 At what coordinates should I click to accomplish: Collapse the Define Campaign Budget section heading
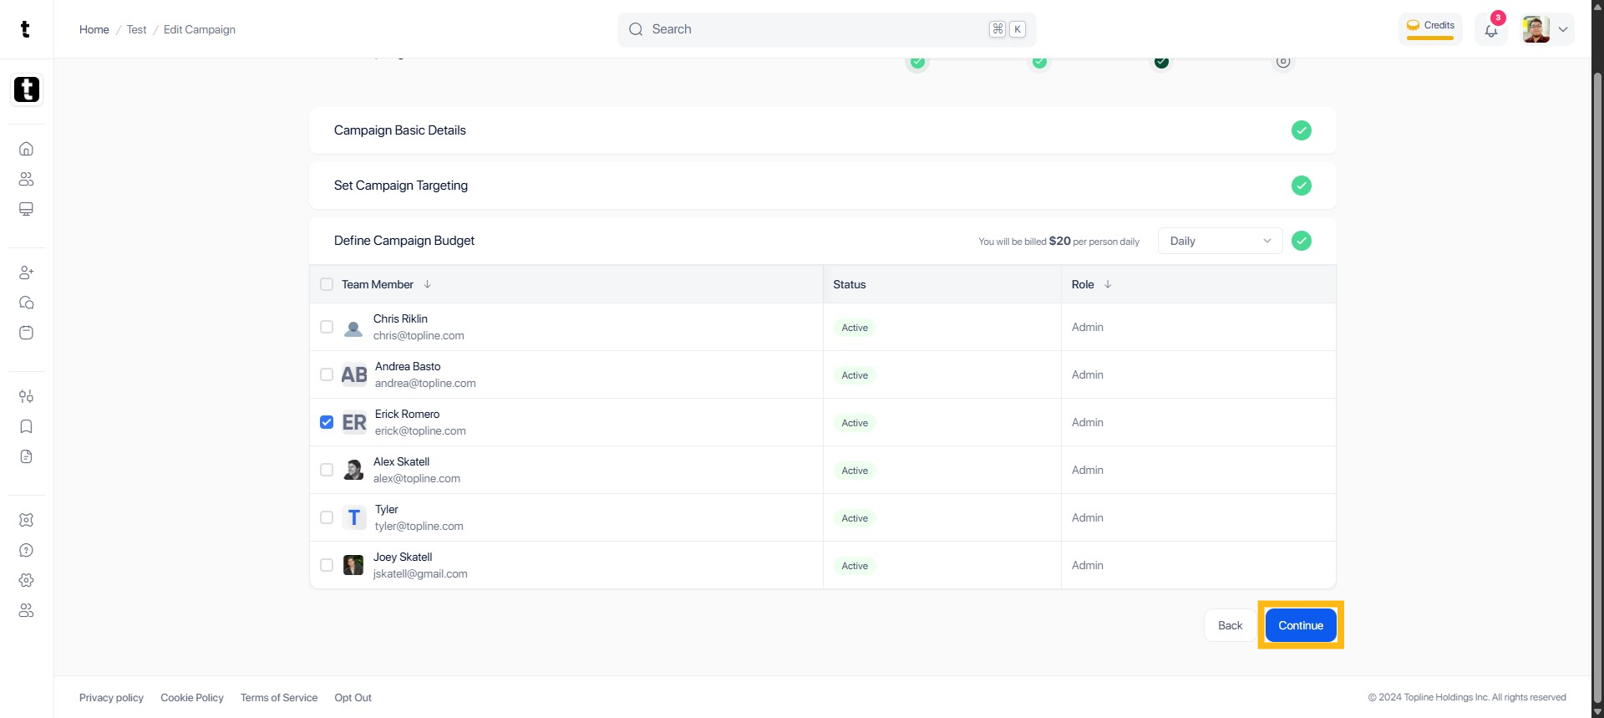[404, 241]
